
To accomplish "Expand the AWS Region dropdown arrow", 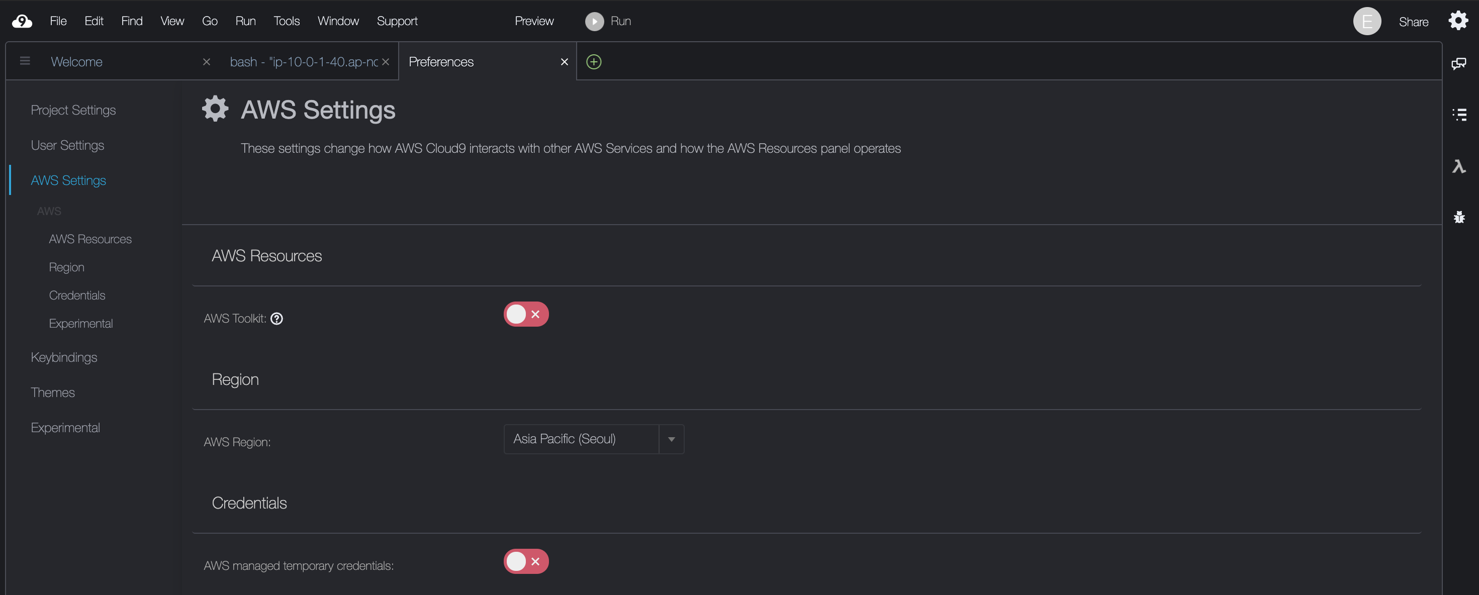I will (x=671, y=439).
